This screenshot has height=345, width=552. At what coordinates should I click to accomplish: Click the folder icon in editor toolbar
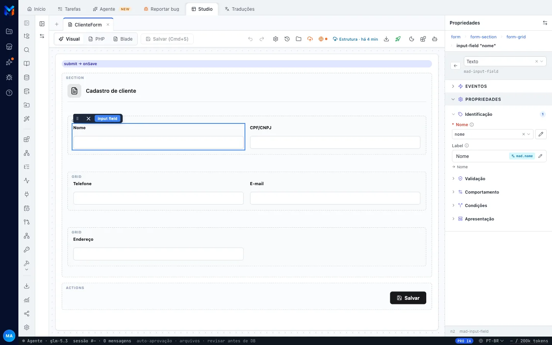click(299, 39)
